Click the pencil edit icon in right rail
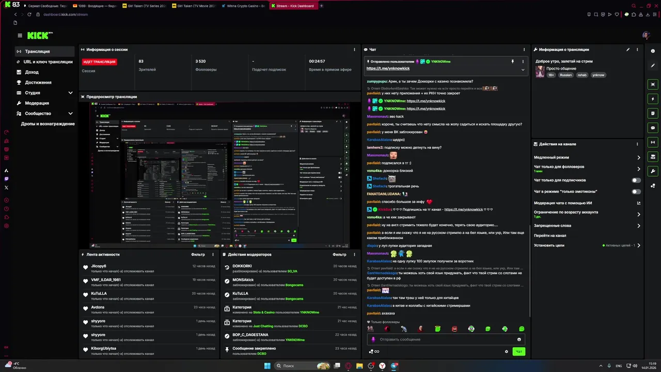The width and height of the screenshot is (661, 372). pos(653,65)
